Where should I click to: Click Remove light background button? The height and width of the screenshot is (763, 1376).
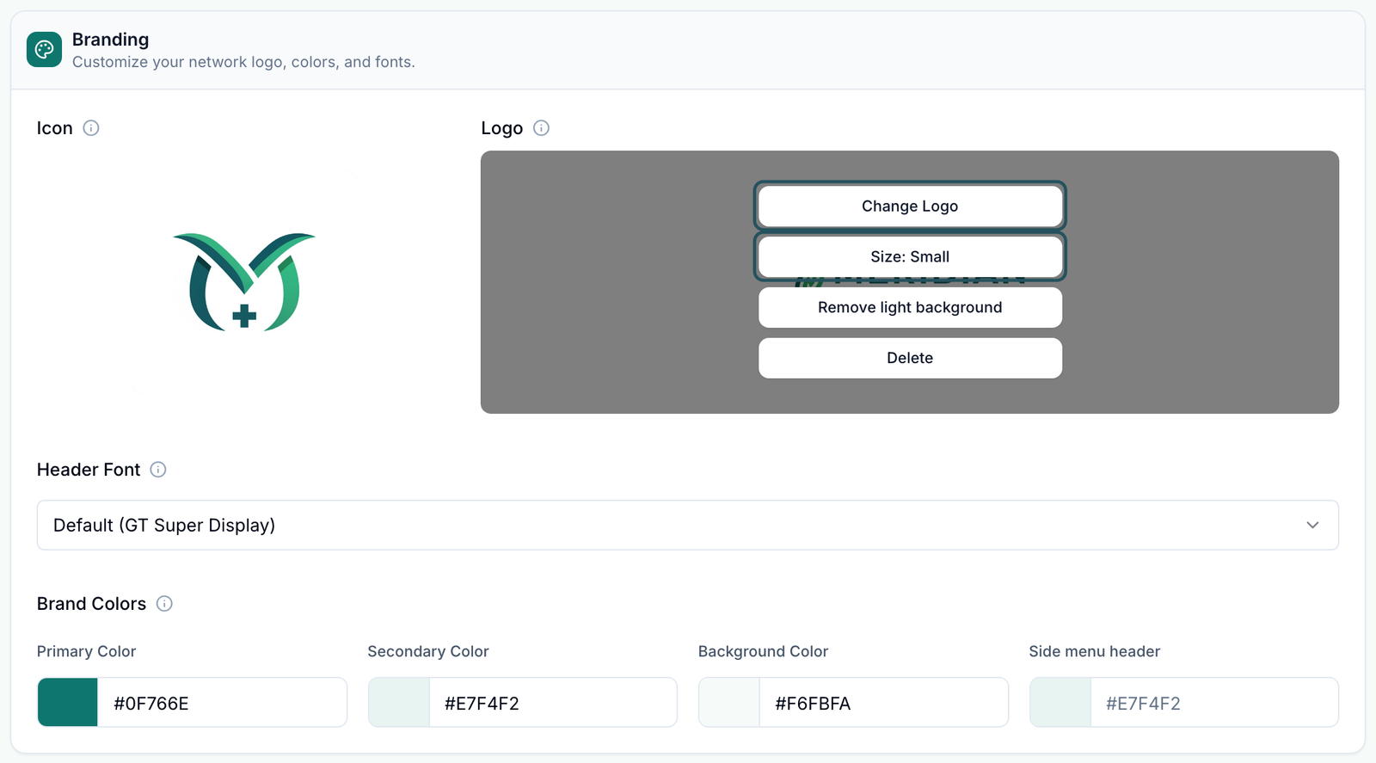pos(910,308)
